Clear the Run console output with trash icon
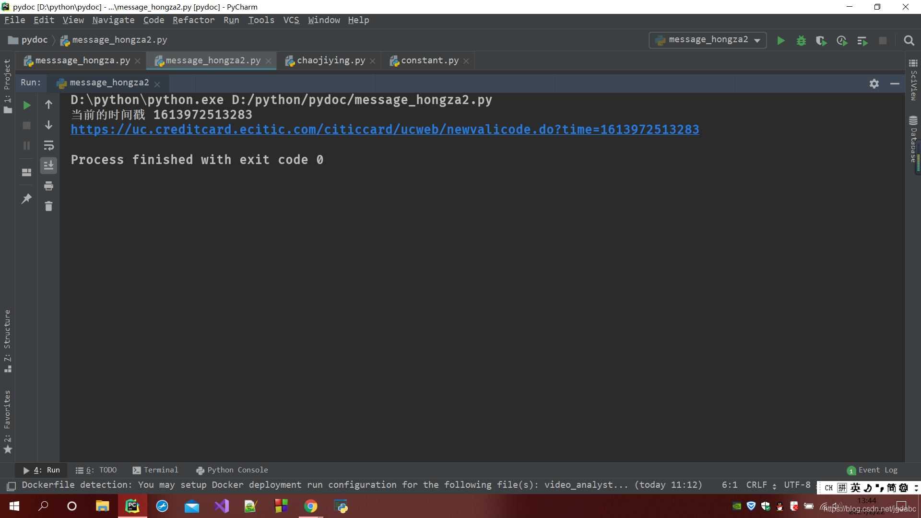The image size is (921, 518). click(48, 206)
